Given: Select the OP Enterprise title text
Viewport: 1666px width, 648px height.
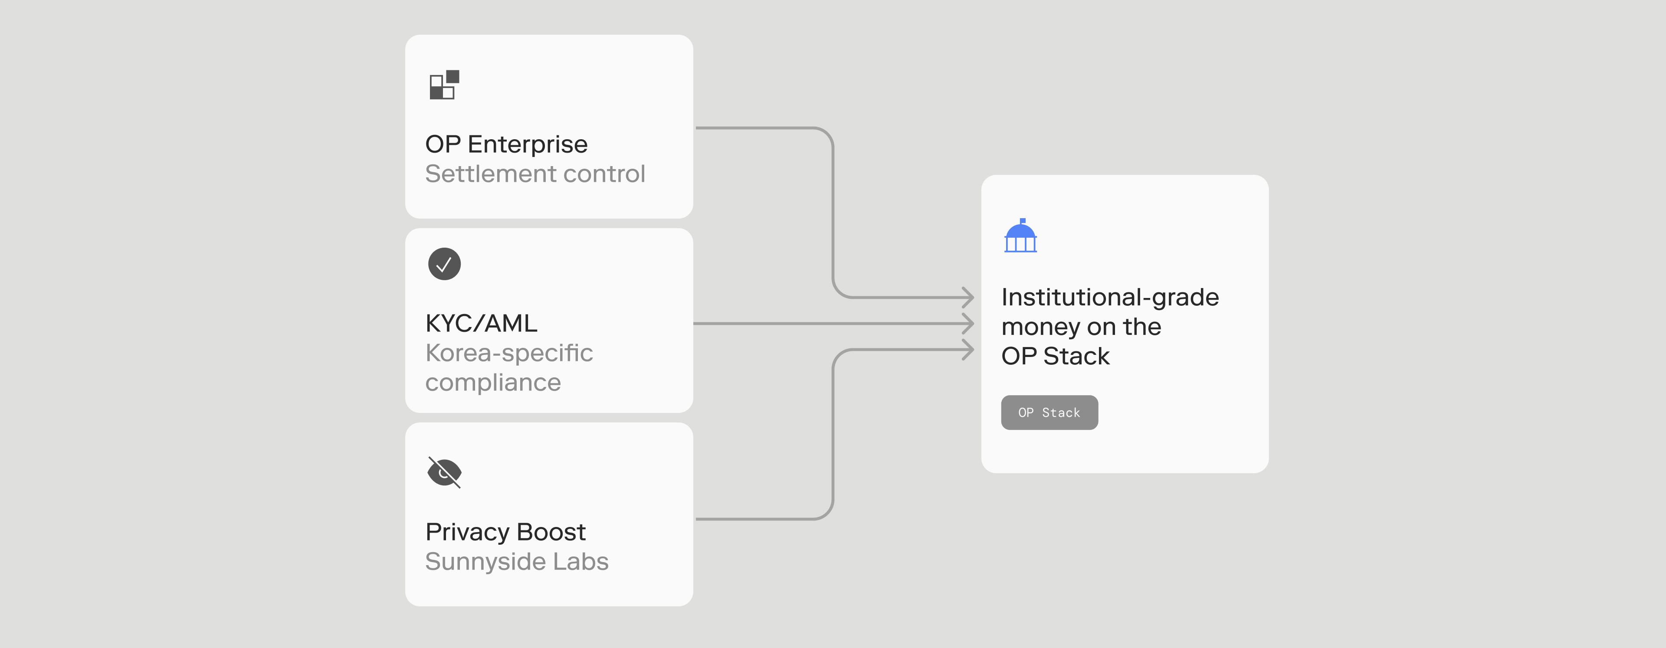Looking at the screenshot, I should pyautogui.click(x=506, y=144).
